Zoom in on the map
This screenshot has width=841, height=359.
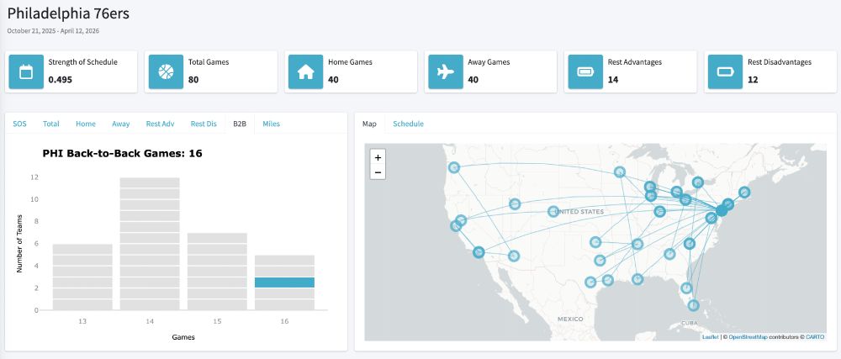click(378, 157)
